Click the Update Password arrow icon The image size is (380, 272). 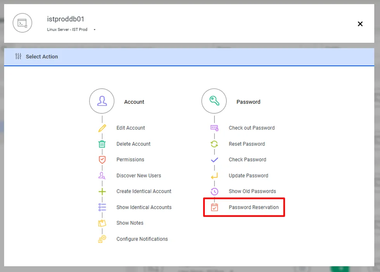point(214,175)
